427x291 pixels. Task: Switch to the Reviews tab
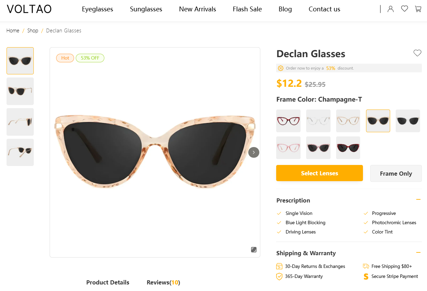(x=163, y=282)
